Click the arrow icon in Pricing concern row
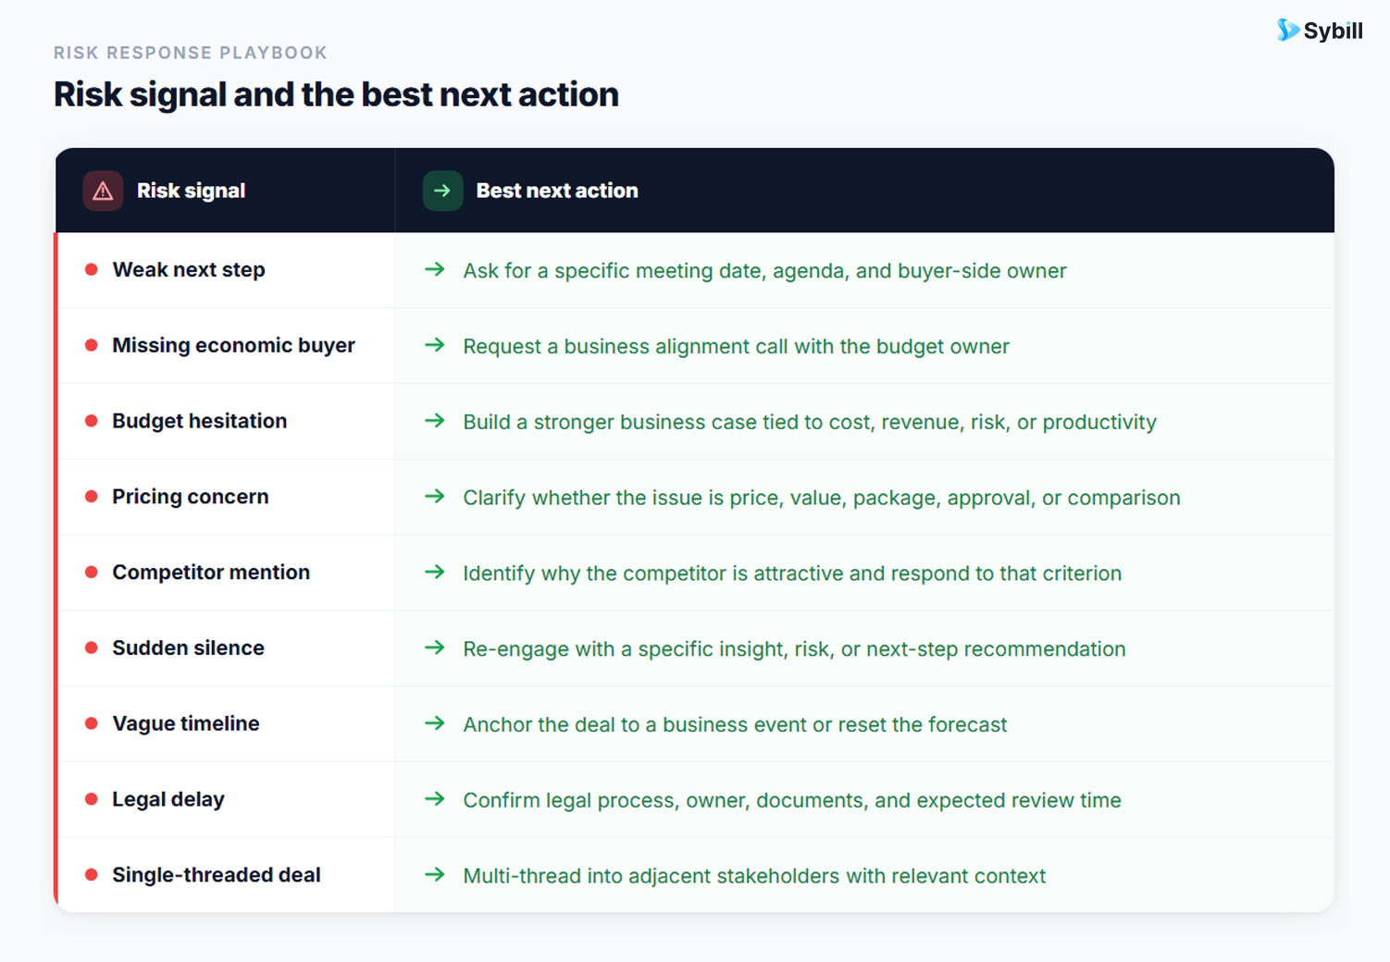Image resolution: width=1390 pixels, height=962 pixels. tap(435, 497)
